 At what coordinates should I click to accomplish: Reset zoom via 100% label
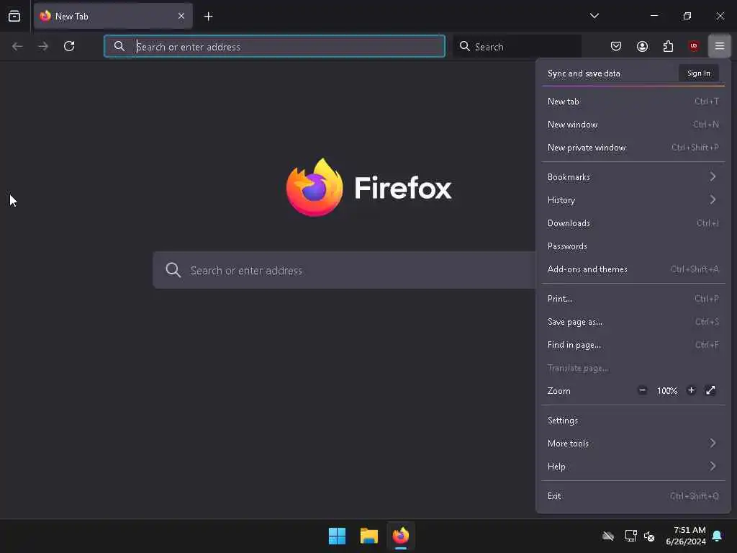667,391
